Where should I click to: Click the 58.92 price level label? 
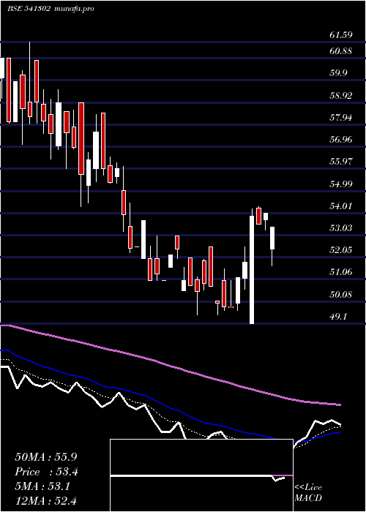[341, 96]
